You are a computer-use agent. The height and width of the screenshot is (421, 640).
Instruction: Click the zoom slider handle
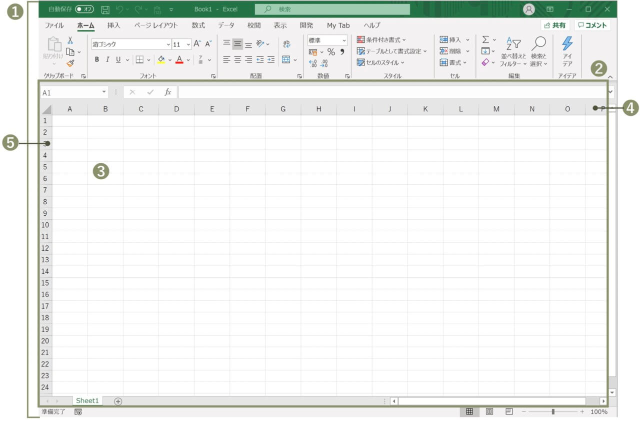(x=553, y=412)
